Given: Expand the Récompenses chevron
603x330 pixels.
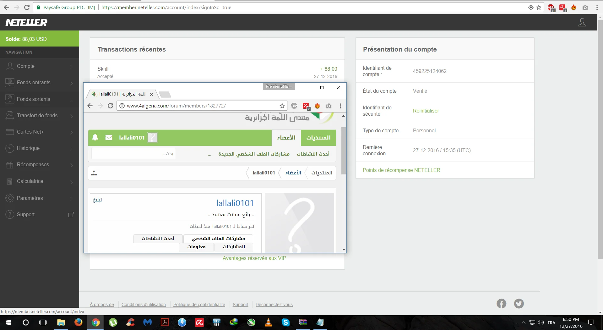Looking at the screenshot, I should click(72, 165).
